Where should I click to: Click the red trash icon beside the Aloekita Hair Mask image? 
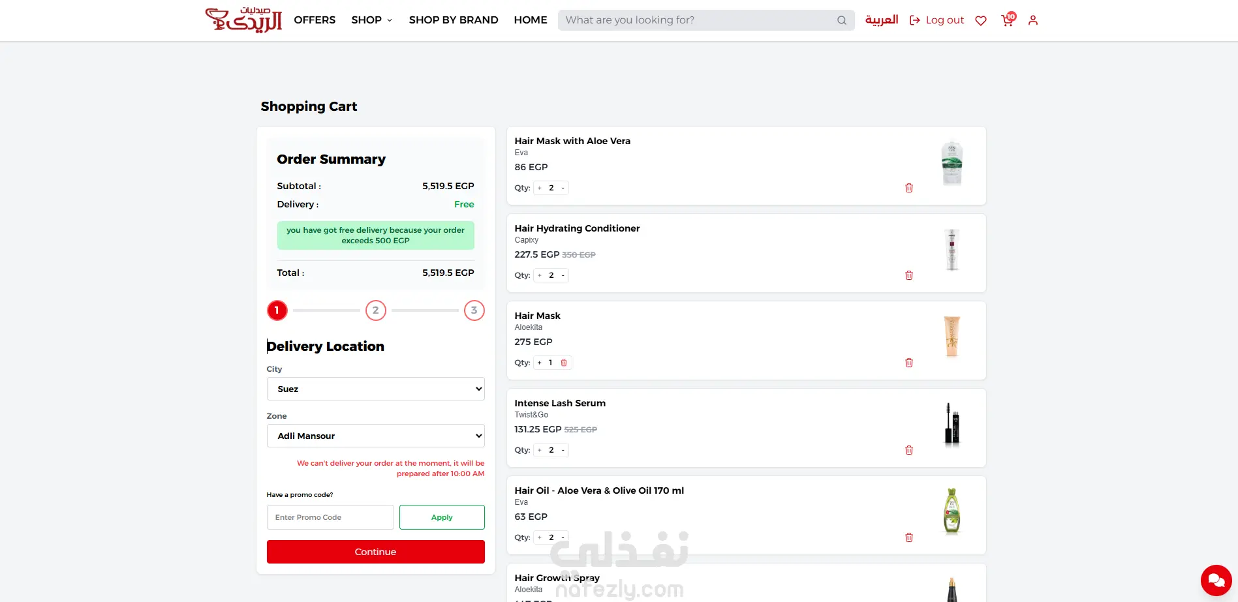[909, 363]
